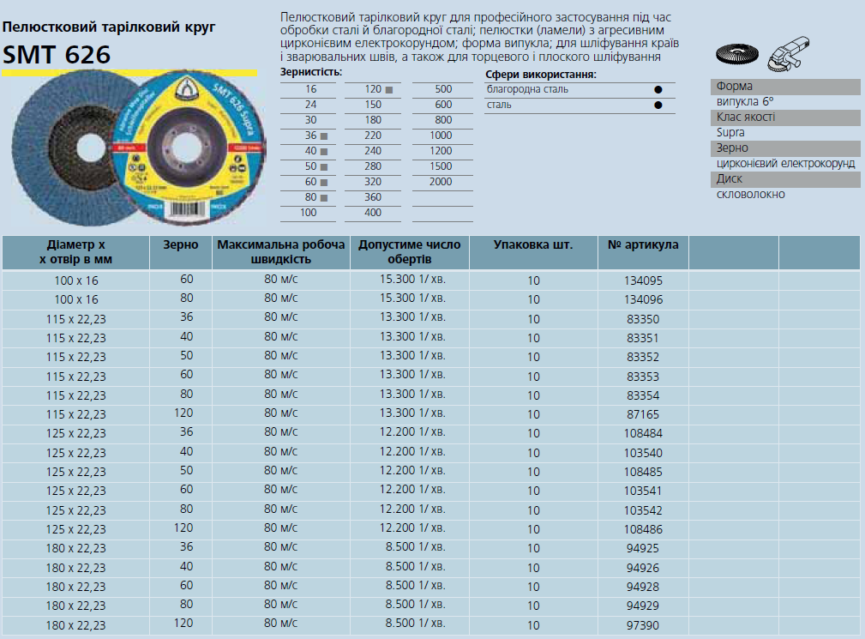Screen dimensions: 865x639
Task: Open the SMT 626 flap disc product photo
Action: point(139,148)
